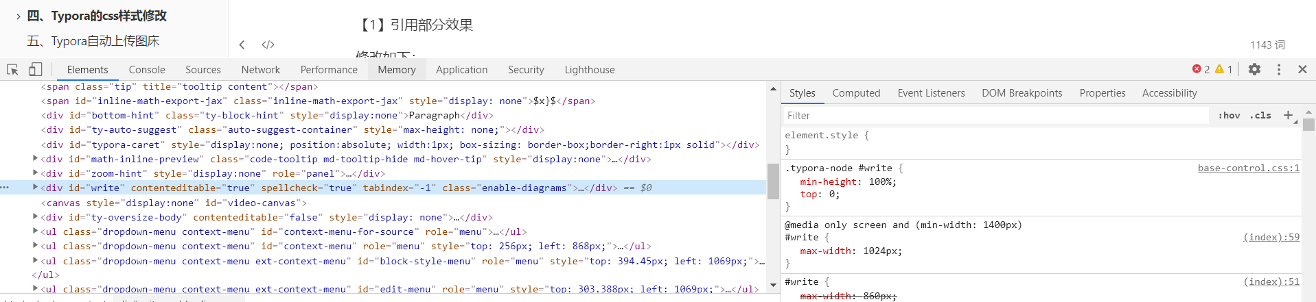The height and width of the screenshot is (302, 1316).
Task: Select the canvas#video-canvas DOM line
Action: pyautogui.click(x=174, y=203)
